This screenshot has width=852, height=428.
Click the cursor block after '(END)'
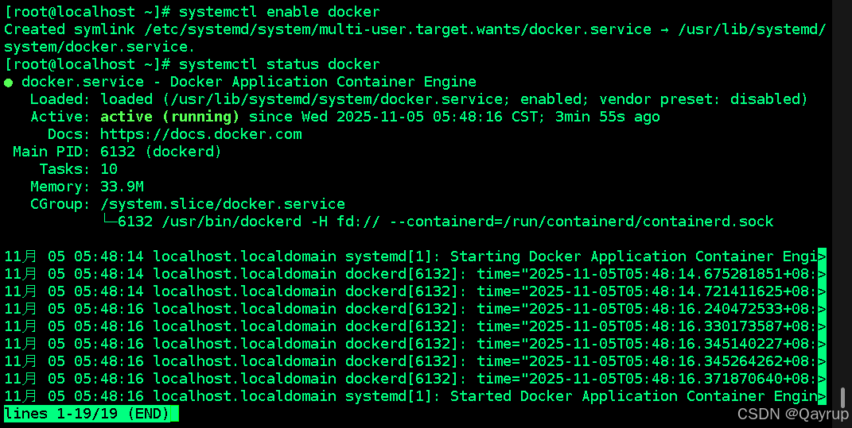[174, 414]
